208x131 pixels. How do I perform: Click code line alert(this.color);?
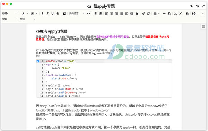[64, 78]
